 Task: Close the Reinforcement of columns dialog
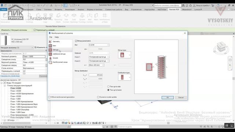click(x=185, y=33)
